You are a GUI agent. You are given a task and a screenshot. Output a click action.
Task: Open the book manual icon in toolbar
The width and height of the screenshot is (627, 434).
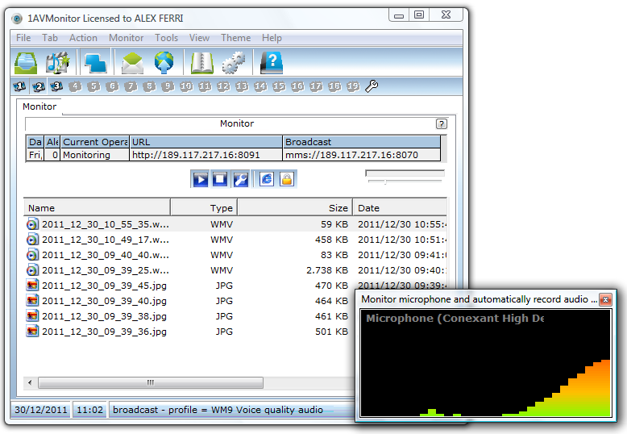point(201,62)
